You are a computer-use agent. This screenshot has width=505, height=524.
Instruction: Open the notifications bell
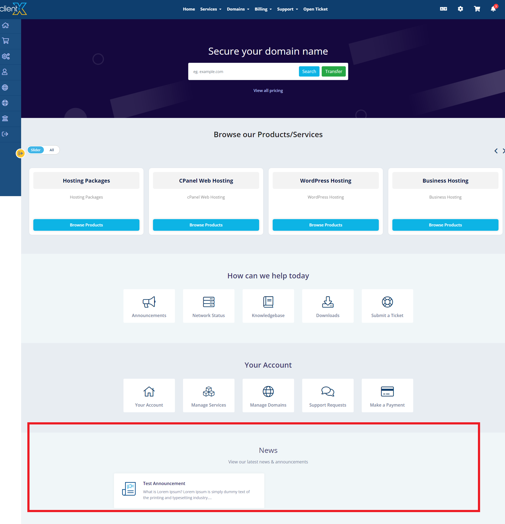(x=493, y=9)
